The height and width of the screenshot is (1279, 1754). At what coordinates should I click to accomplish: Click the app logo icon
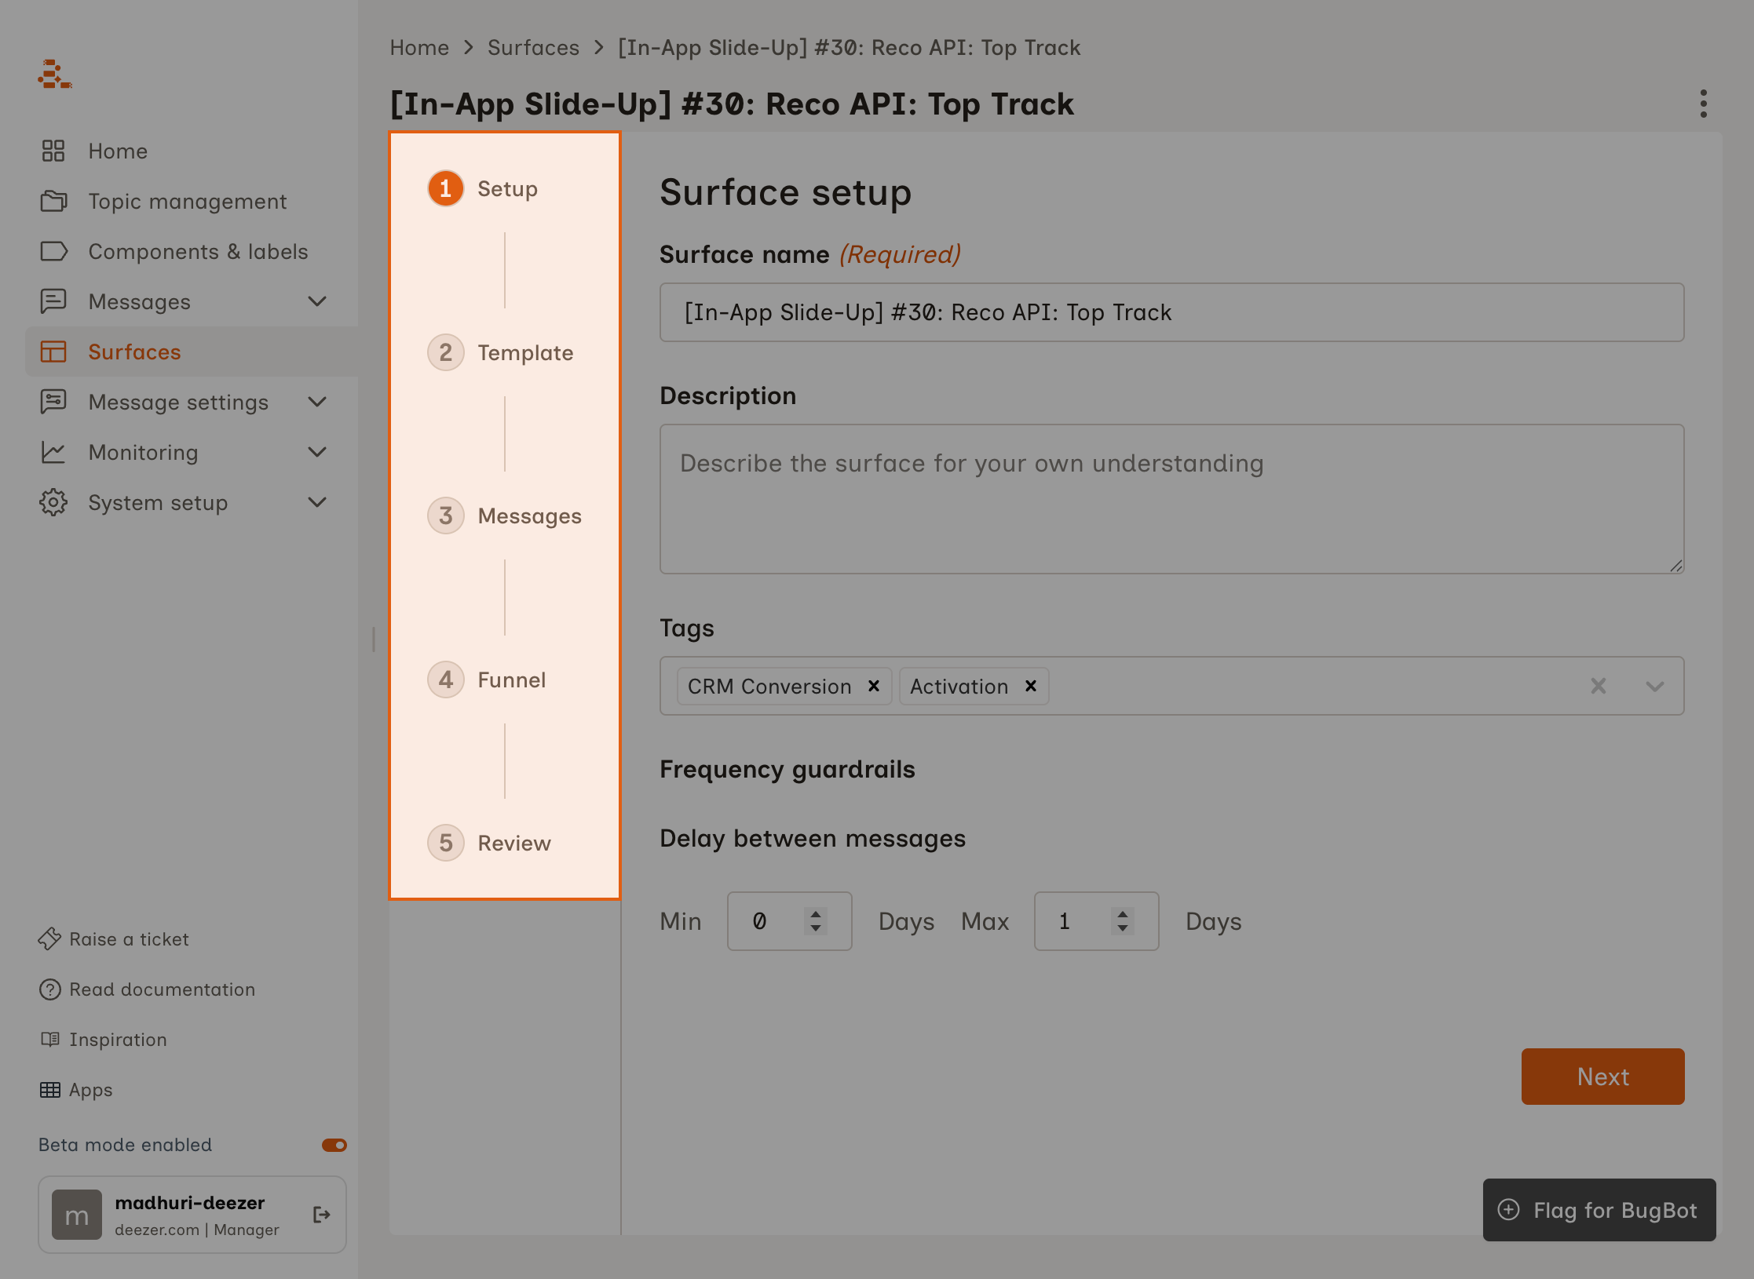pyautogui.click(x=54, y=75)
